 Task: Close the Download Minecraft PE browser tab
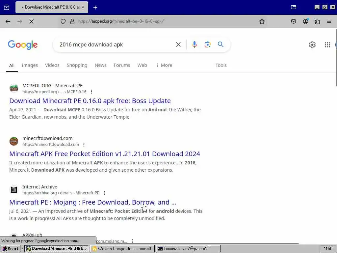click(83, 7)
